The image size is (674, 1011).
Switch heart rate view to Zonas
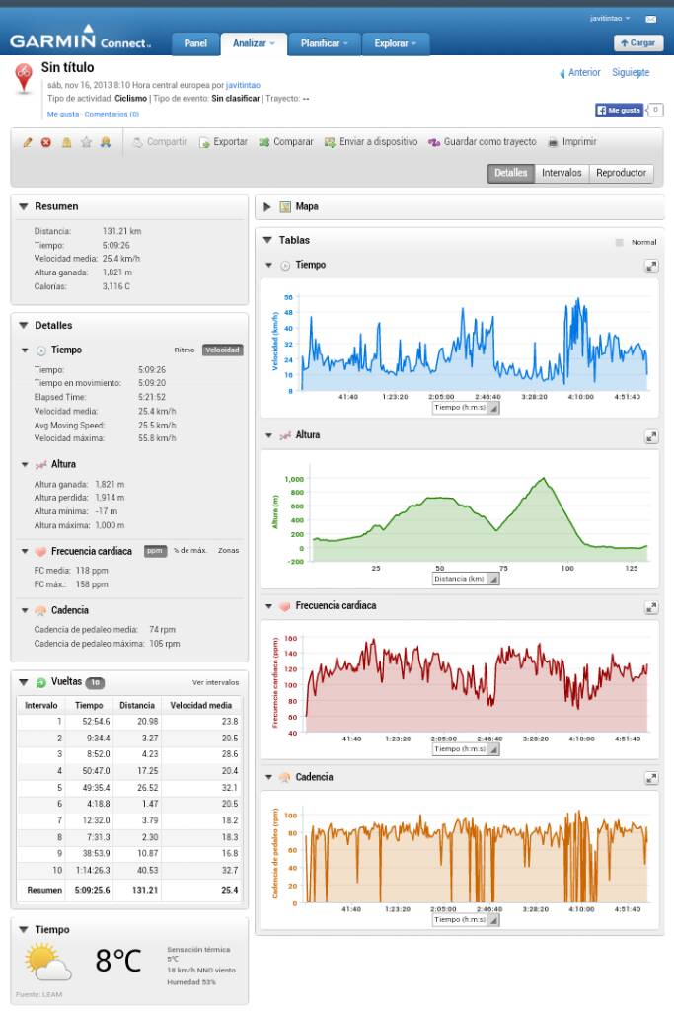pos(228,551)
